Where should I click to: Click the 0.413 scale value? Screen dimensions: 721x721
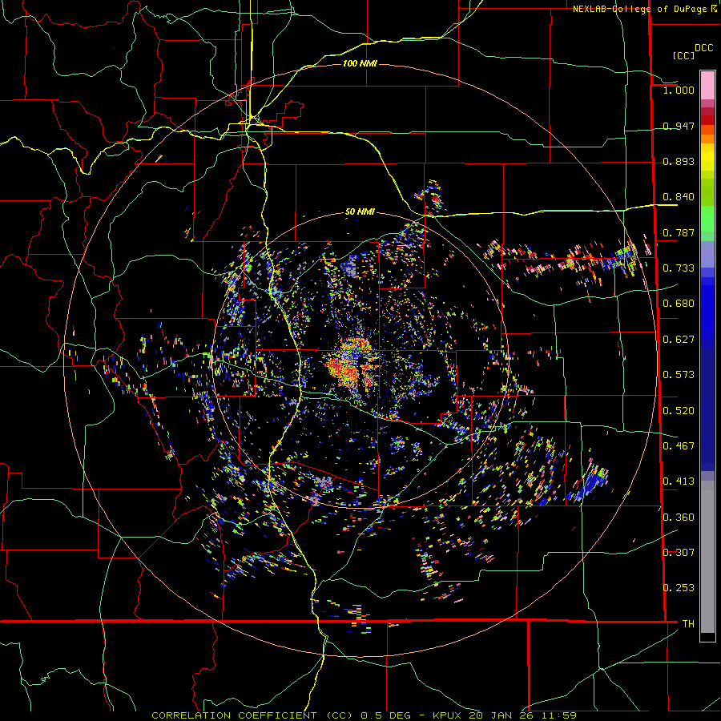point(679,481)
